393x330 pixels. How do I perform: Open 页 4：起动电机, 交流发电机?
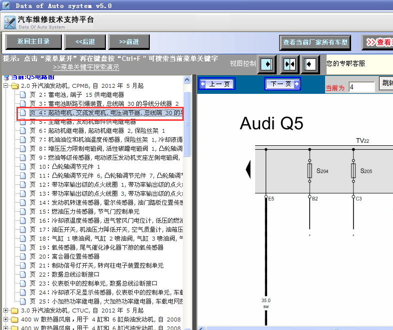106,113
